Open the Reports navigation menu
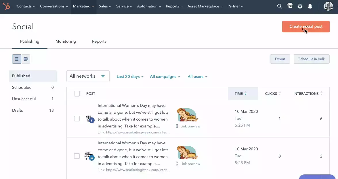This screenshot has width=338, height=179. (x=174, y=6)
